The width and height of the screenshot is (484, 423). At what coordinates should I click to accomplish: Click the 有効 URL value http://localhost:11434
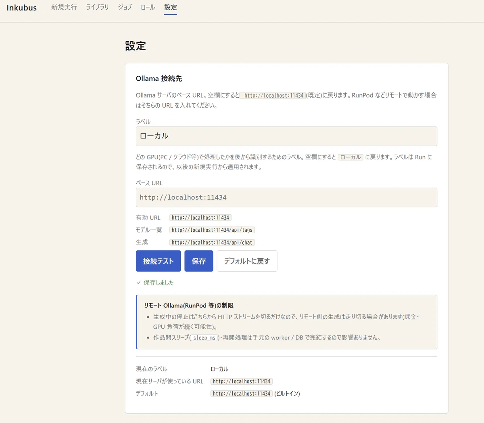pyautogui.click(x=200, y=218)
